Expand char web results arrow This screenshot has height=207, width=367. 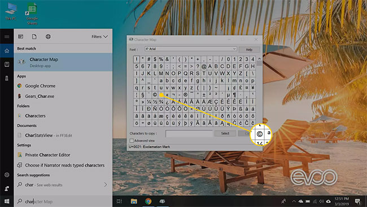(106, 185)
